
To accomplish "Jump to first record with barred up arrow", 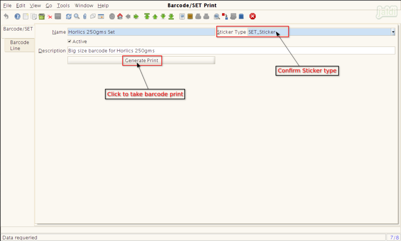I will (147, 16).
